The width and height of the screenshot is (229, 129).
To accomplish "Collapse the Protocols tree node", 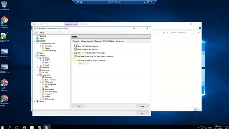I will click(x=38, y=58).
